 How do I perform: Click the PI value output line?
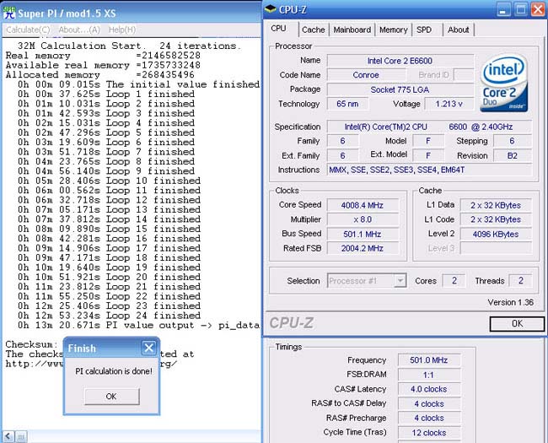pos(139,326)
